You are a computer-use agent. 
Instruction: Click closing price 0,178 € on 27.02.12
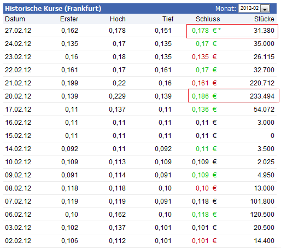204,31
